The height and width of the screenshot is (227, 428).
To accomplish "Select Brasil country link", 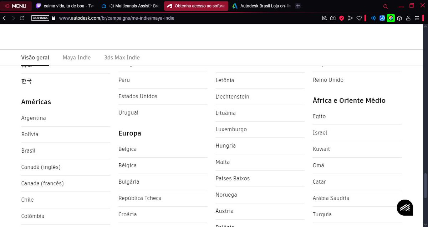I will pos(29,151).
